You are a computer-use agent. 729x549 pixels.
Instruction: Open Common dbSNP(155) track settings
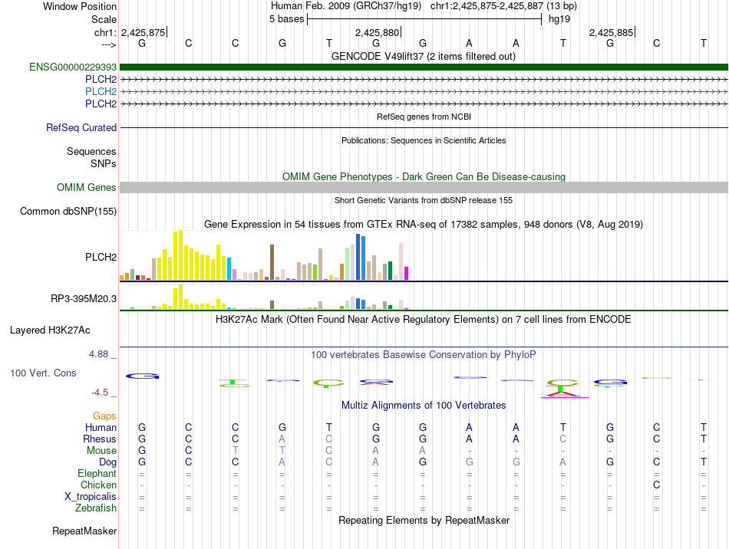(x=68, y=212)
